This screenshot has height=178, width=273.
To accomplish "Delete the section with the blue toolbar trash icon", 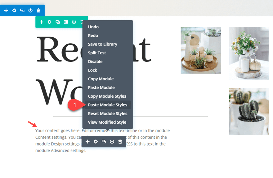I will tap(38, 11).
